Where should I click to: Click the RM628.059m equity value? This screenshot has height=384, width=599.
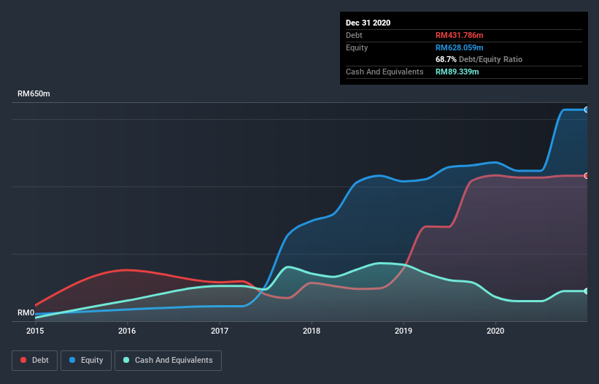(x=459, y=47)
